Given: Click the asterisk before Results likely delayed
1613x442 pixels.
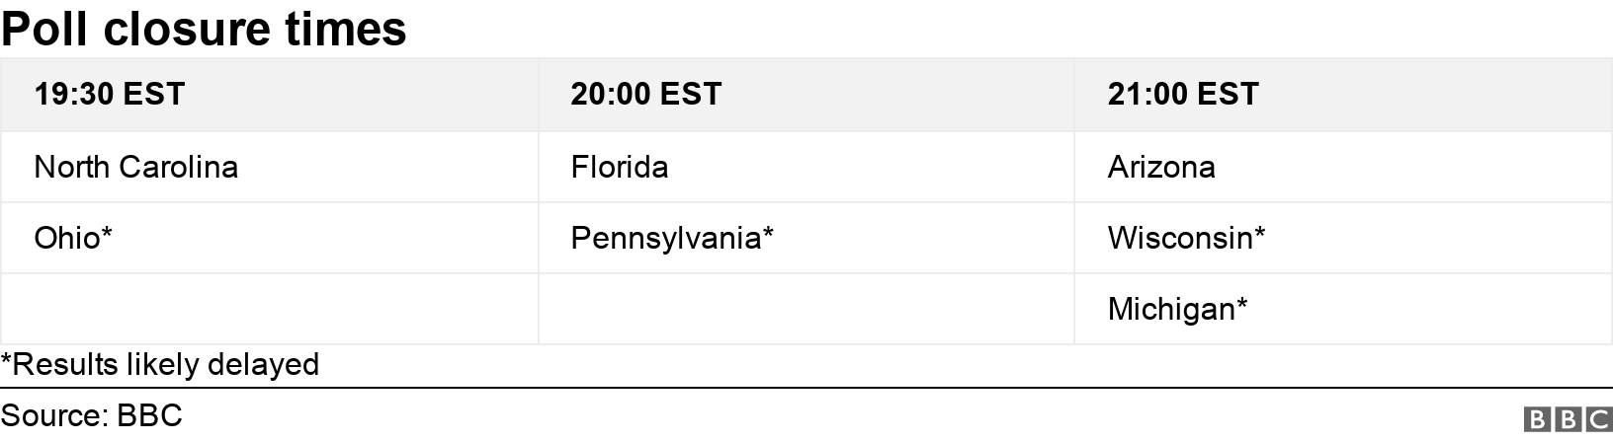Looking at the screenshot, I should (x=6, y=360).
